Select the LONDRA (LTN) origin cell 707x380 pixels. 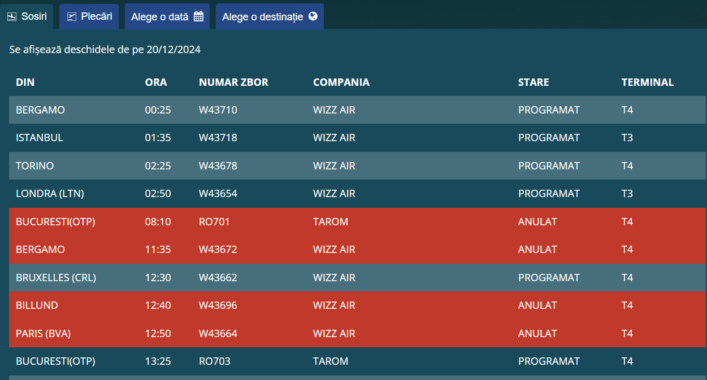[x=50, y=194]
